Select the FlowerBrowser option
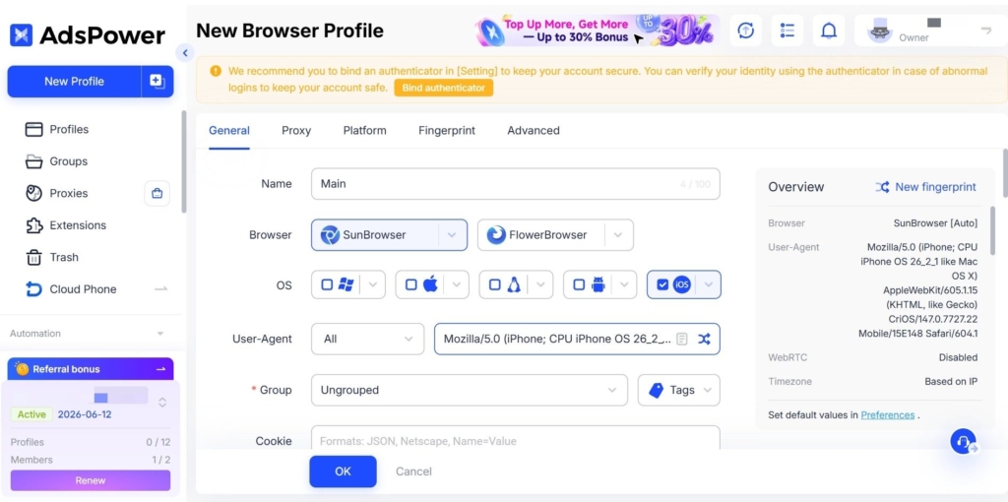Image resolution: width=1008 pixels, height=502 pixels. coord(540,235)
